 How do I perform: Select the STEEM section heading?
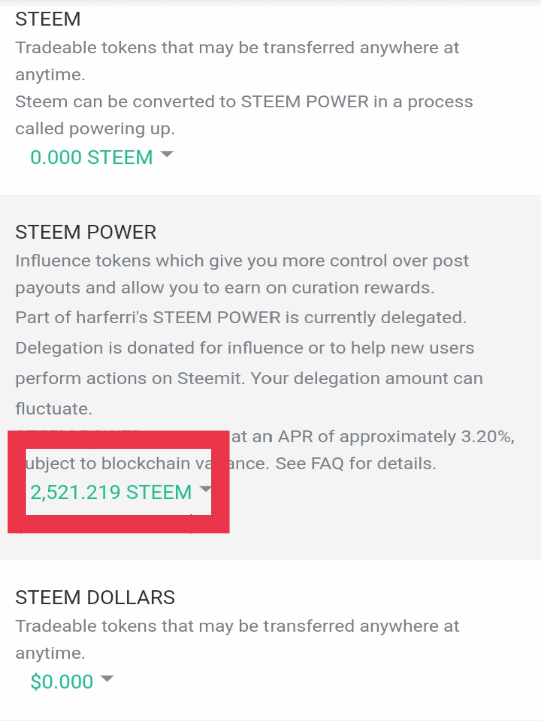click(48, 19)
